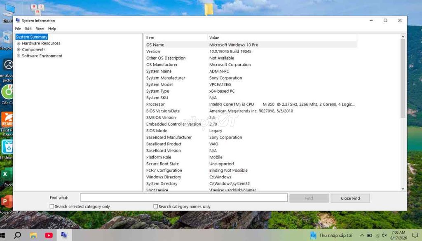Open the Edit menu
Viewport: 422px width, 241px height.
coord(28,28)
